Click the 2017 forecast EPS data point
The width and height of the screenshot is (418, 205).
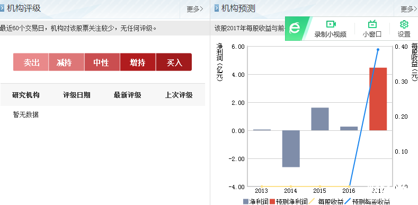378,50
